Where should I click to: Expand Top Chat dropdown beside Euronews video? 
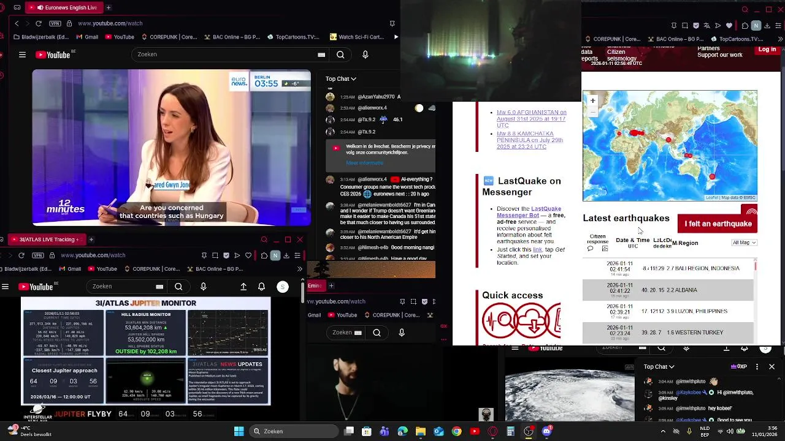[340, 78]
